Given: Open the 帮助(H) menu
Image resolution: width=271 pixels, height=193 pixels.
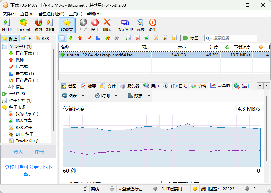Looking at the screenshot, I should [x=94, y=14].
